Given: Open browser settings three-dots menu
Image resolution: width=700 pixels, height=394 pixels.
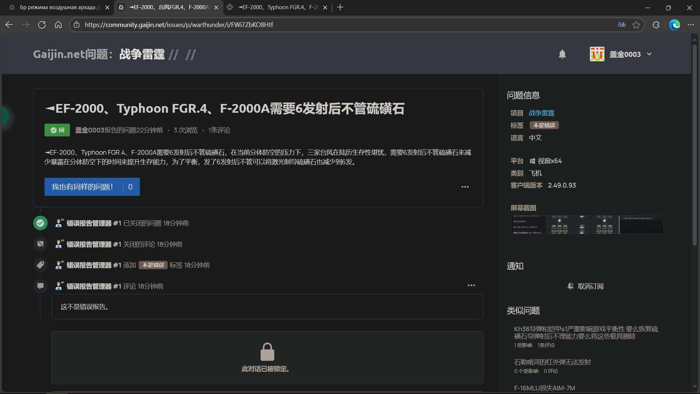Looking at the screenshot, I should (691, 25).
